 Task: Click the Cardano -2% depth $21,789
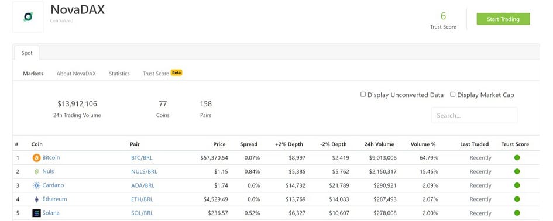[339, 185]
